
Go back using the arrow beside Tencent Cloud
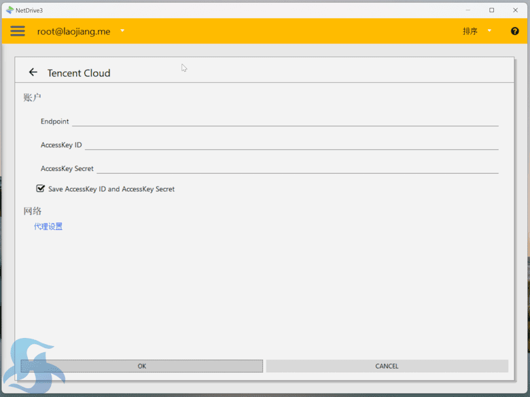point(33,72)
